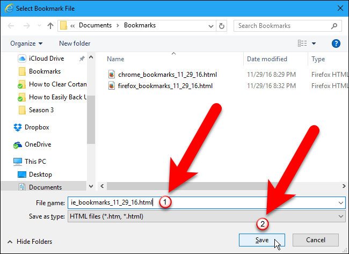
Task: Click the Save button
Action: pos(262,240)
